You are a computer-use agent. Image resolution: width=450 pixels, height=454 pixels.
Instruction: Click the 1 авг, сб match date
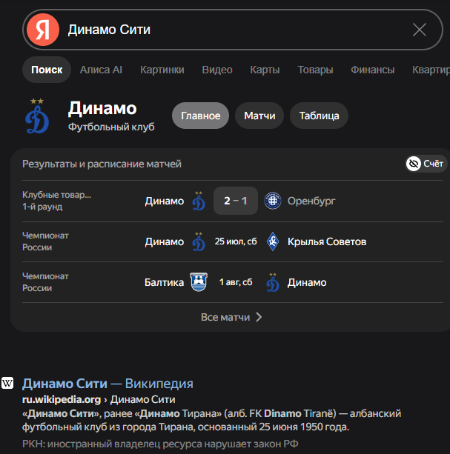tap(236, 282)
